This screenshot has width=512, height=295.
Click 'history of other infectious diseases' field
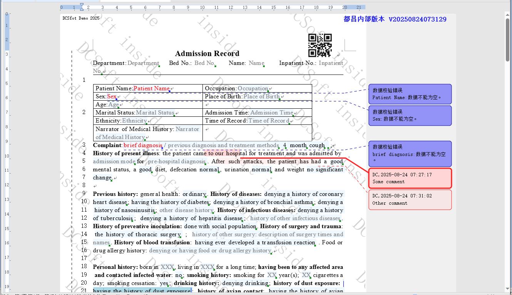pos(295,218)
